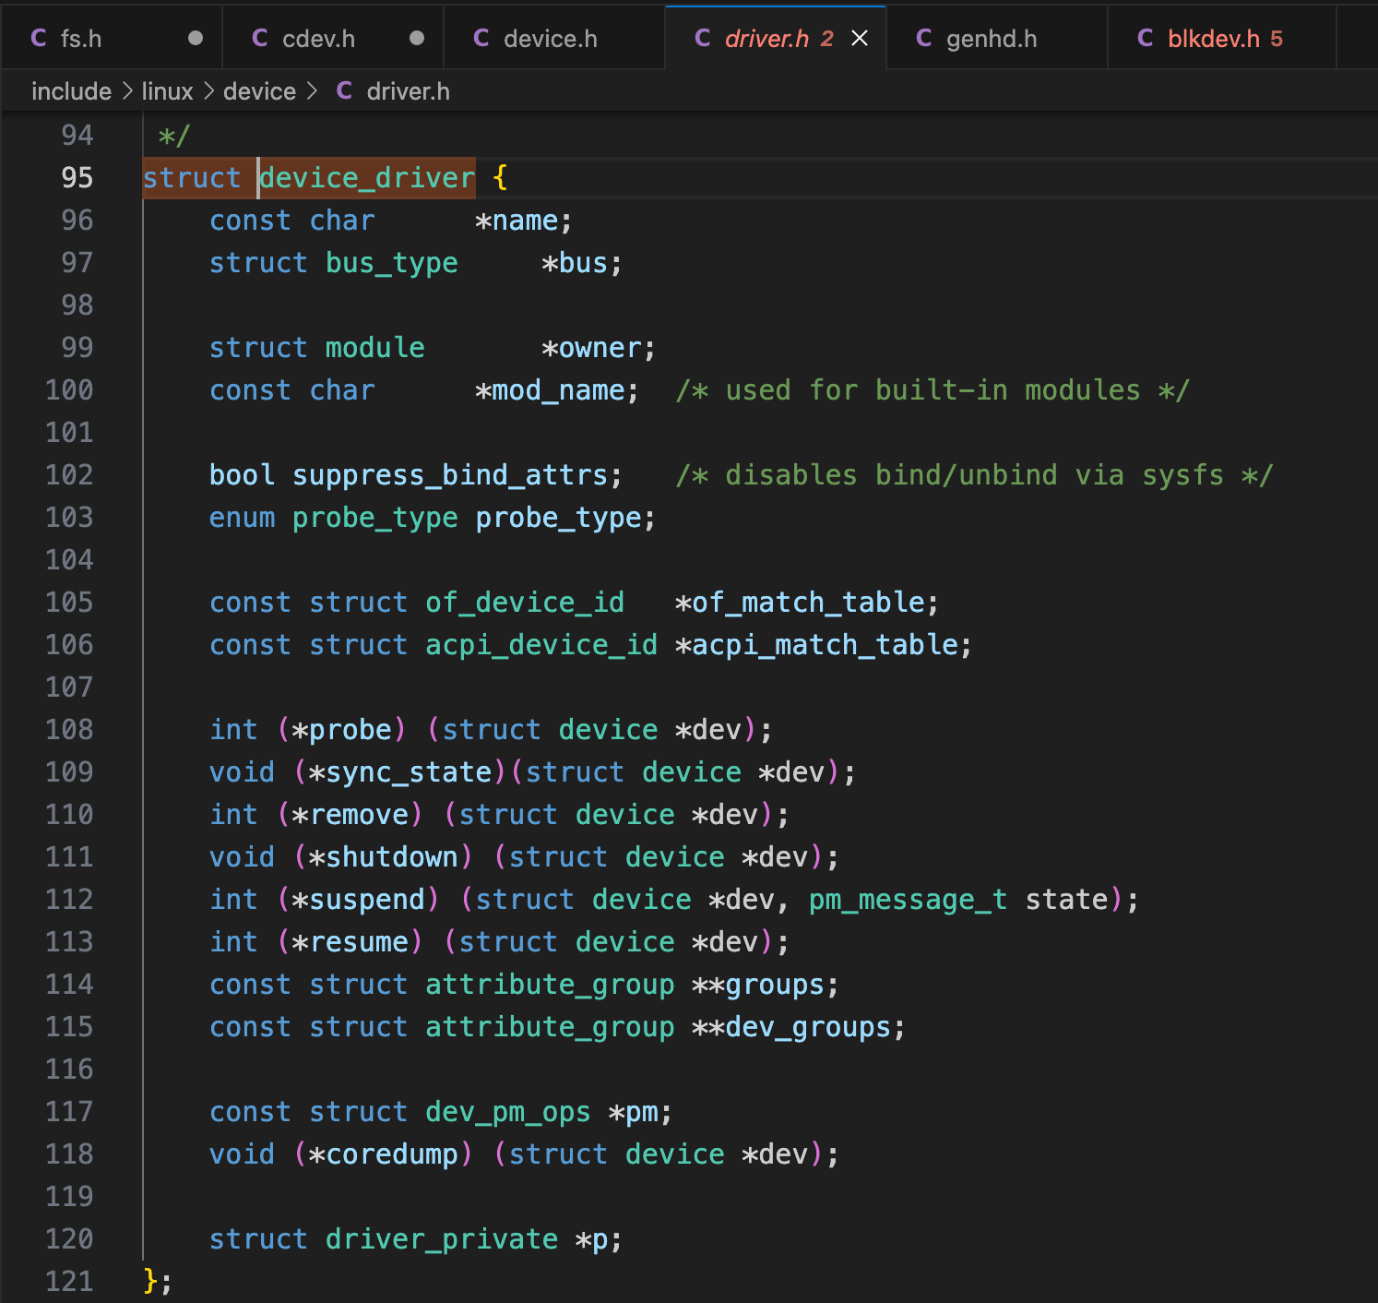Open the include breadcrumb folder
Image resolution: width=1378 pixels, height=1303 pixels.
[x=71, y=91]
